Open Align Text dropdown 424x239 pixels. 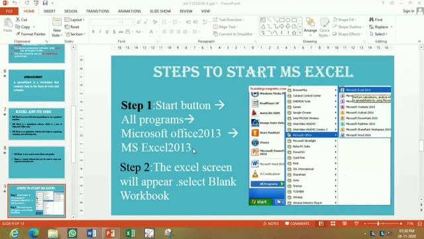(x=225, y=27)
